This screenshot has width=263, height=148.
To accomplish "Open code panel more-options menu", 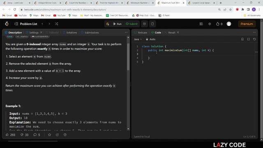I will 254,32.
